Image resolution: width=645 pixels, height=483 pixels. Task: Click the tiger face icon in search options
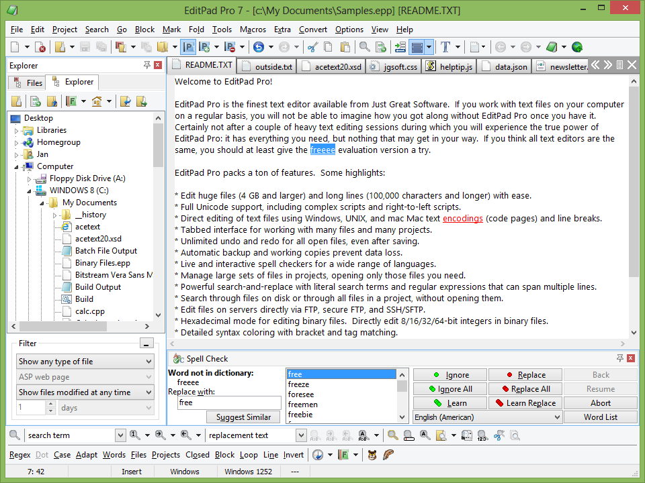[x=372, y=455]
